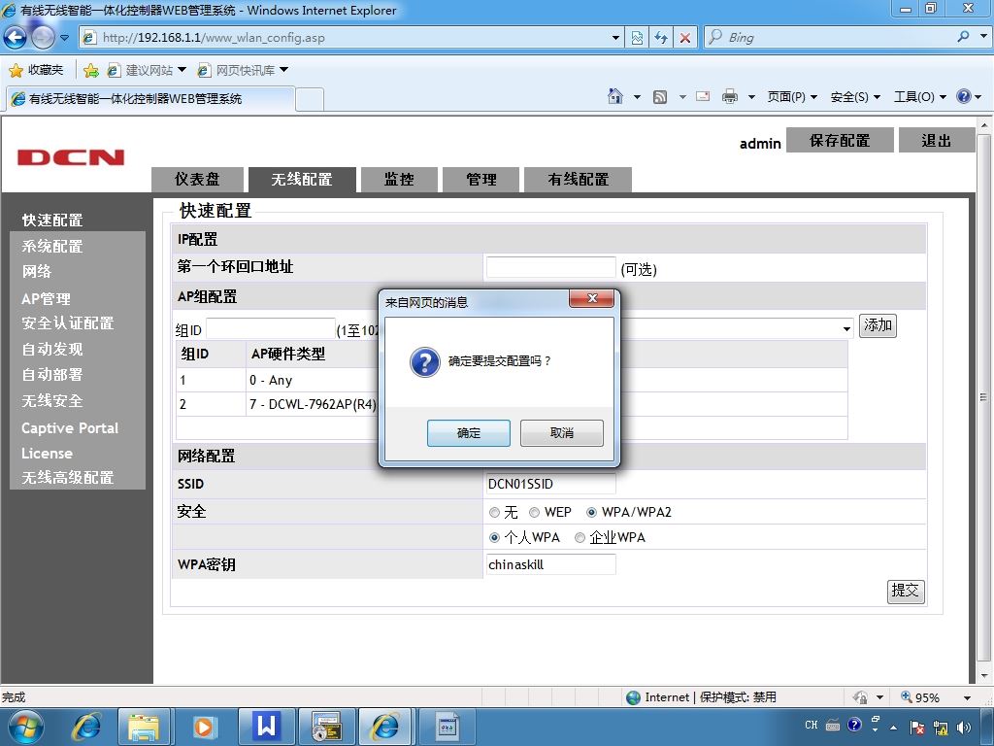
Task: Open the 页面(P) page menu
Action: [x=792, y=96]
